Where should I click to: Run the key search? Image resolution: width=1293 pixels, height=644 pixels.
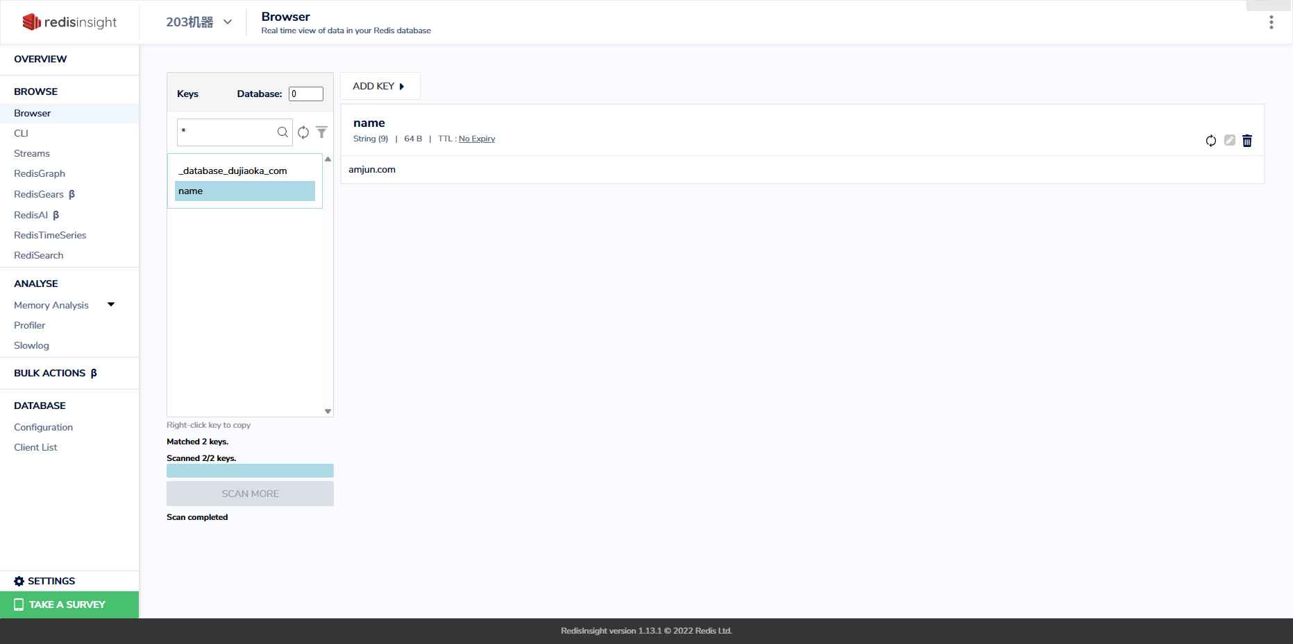click(x=282, y=132)
